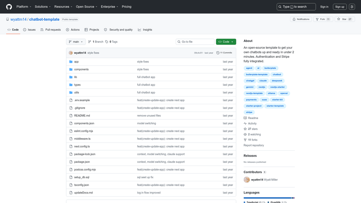Switch to the Projects tab
361x203 pixels.
(92, 30)
